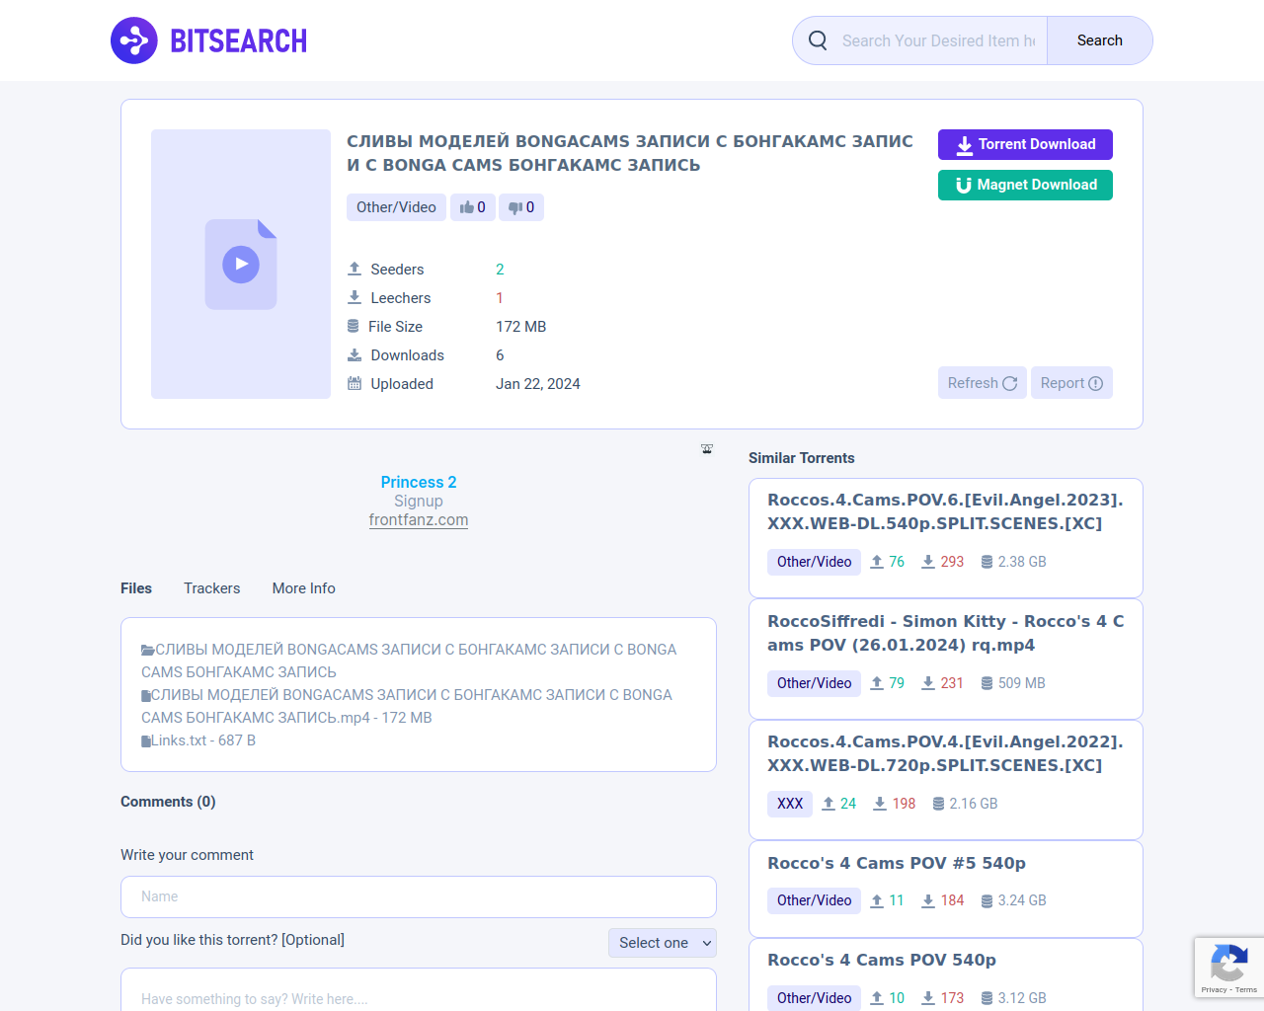Screen dimensions: 1264x1011
Task: Open Rocco's 4 Cams POV #5 540p torrent
Action: pyautogui.click(x=897, y=863)
